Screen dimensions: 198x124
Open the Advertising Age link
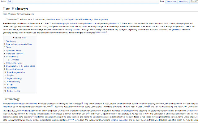(x=27, y=111)
